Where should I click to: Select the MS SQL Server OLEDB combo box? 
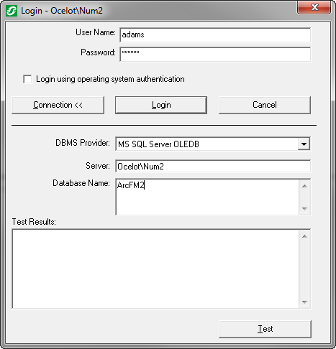(x=213, y=144)
